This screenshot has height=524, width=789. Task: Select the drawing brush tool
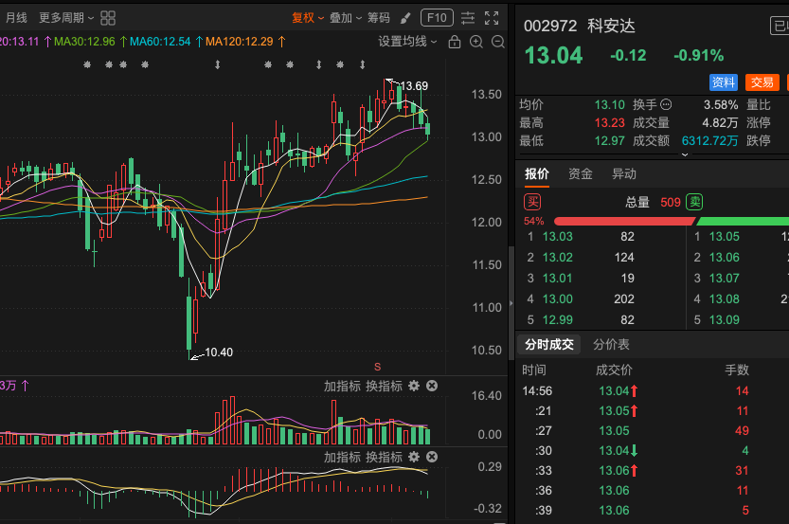(x=405, y=18)
